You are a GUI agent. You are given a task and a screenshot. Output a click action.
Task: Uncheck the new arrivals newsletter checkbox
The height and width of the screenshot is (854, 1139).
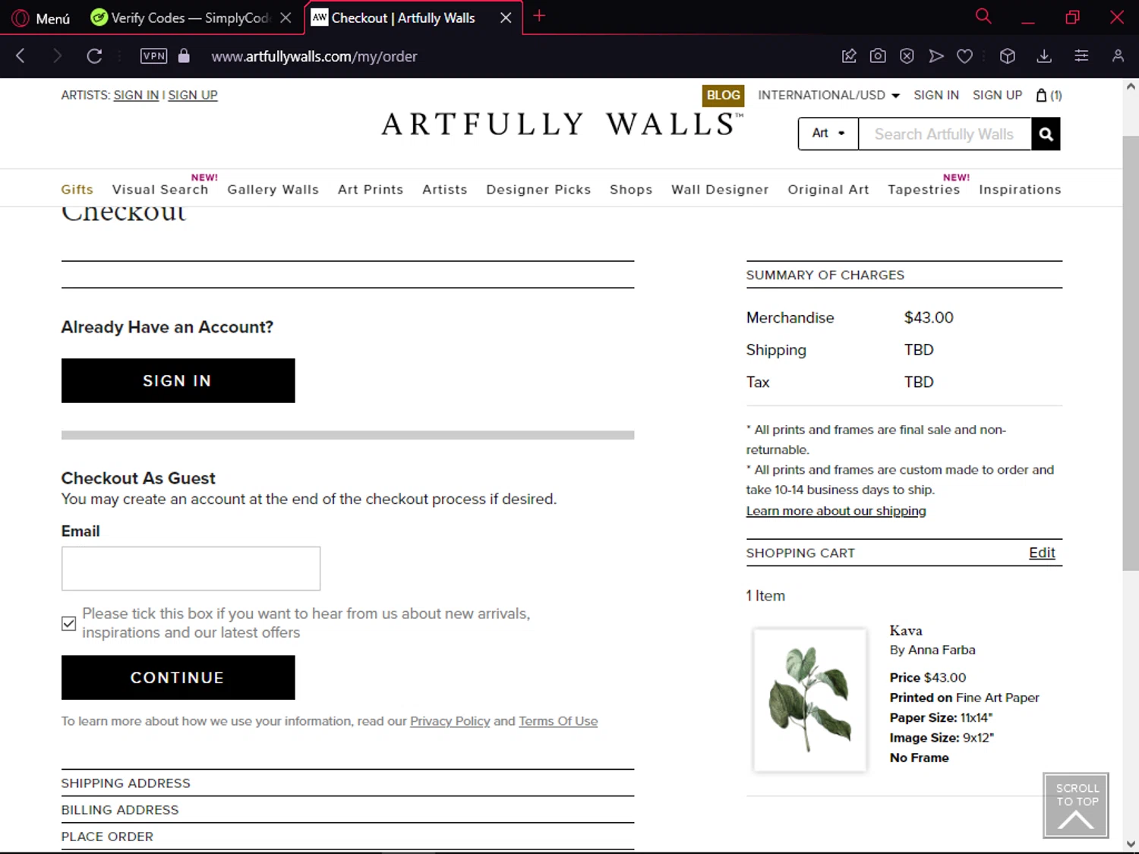[x=68, y=623]
